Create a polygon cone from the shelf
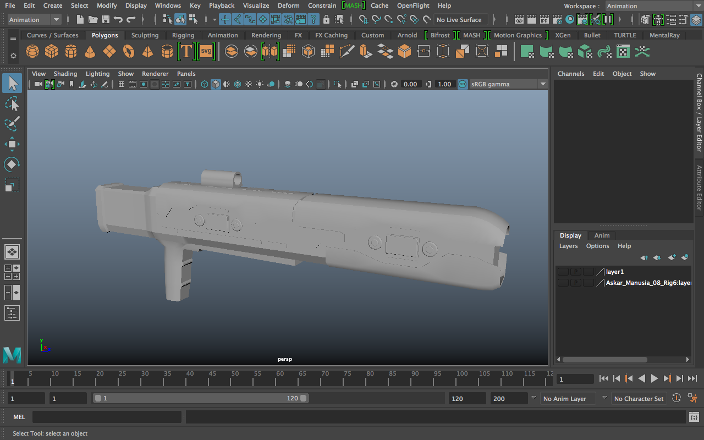This screenshot has width=704, height=440. coord(90,52)
